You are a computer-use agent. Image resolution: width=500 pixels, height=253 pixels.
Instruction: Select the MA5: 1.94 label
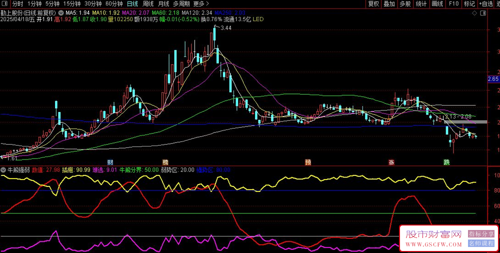(x=77, y=13)
